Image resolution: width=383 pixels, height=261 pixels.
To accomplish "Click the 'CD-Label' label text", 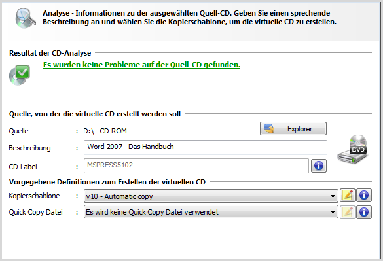I will [23, 167].
